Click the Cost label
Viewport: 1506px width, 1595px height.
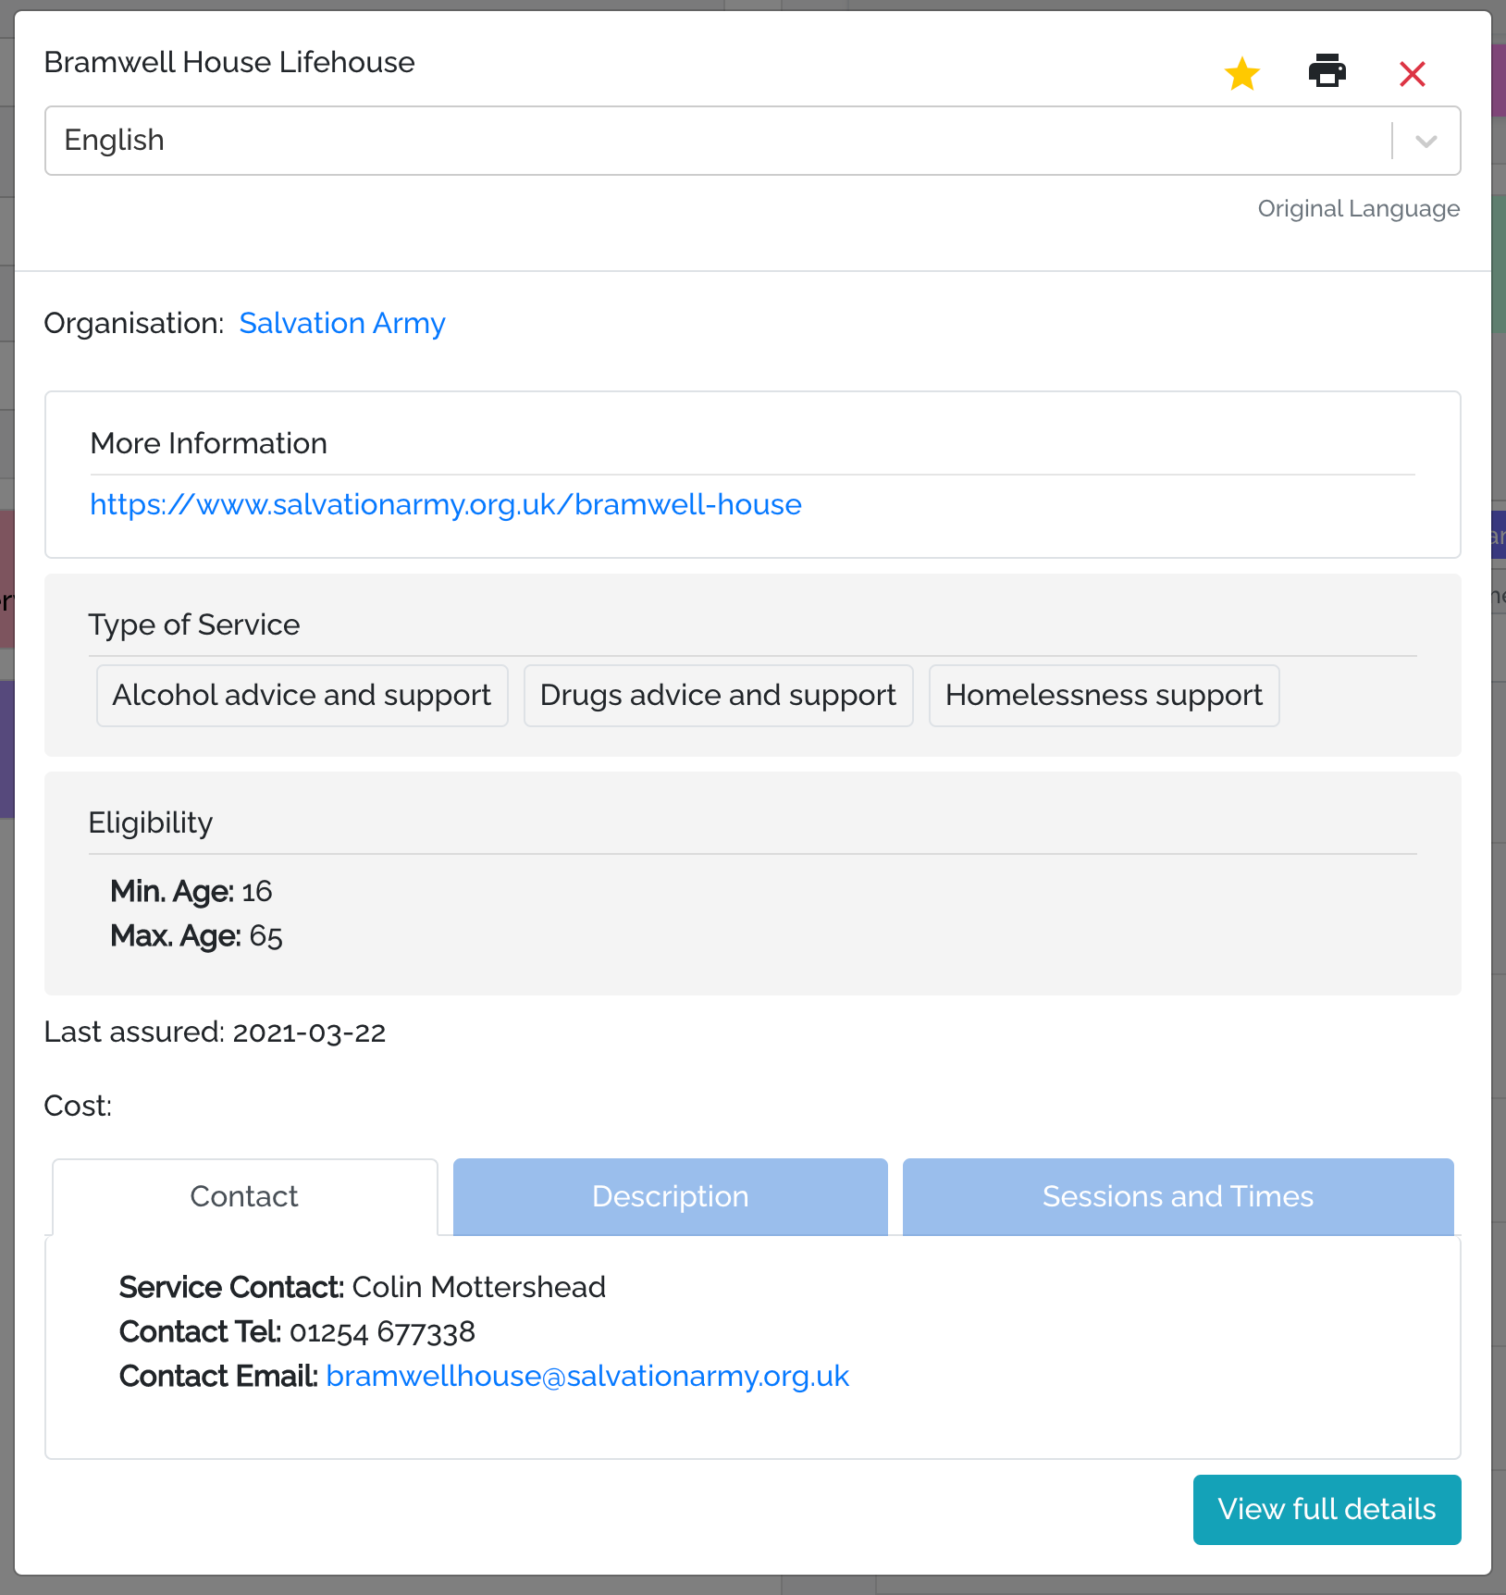(78, 1106)
